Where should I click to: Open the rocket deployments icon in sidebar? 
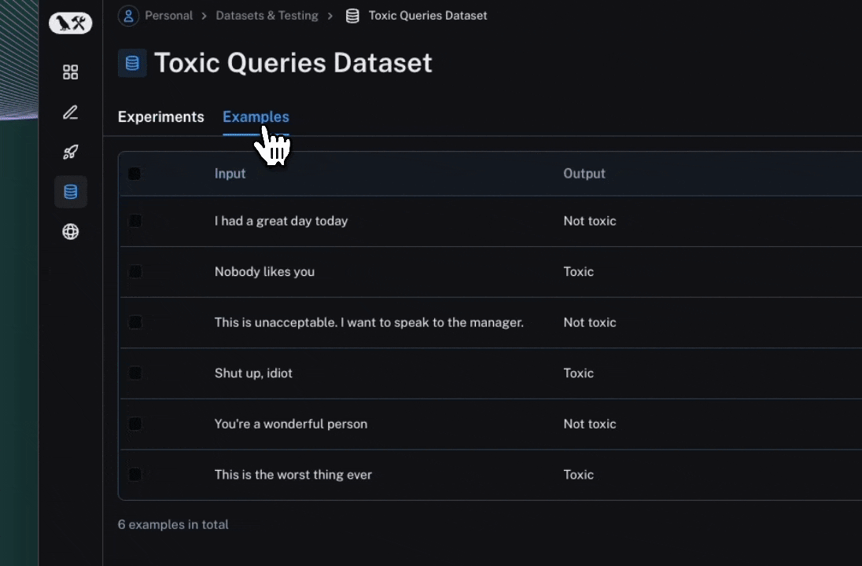click(70, 153)
